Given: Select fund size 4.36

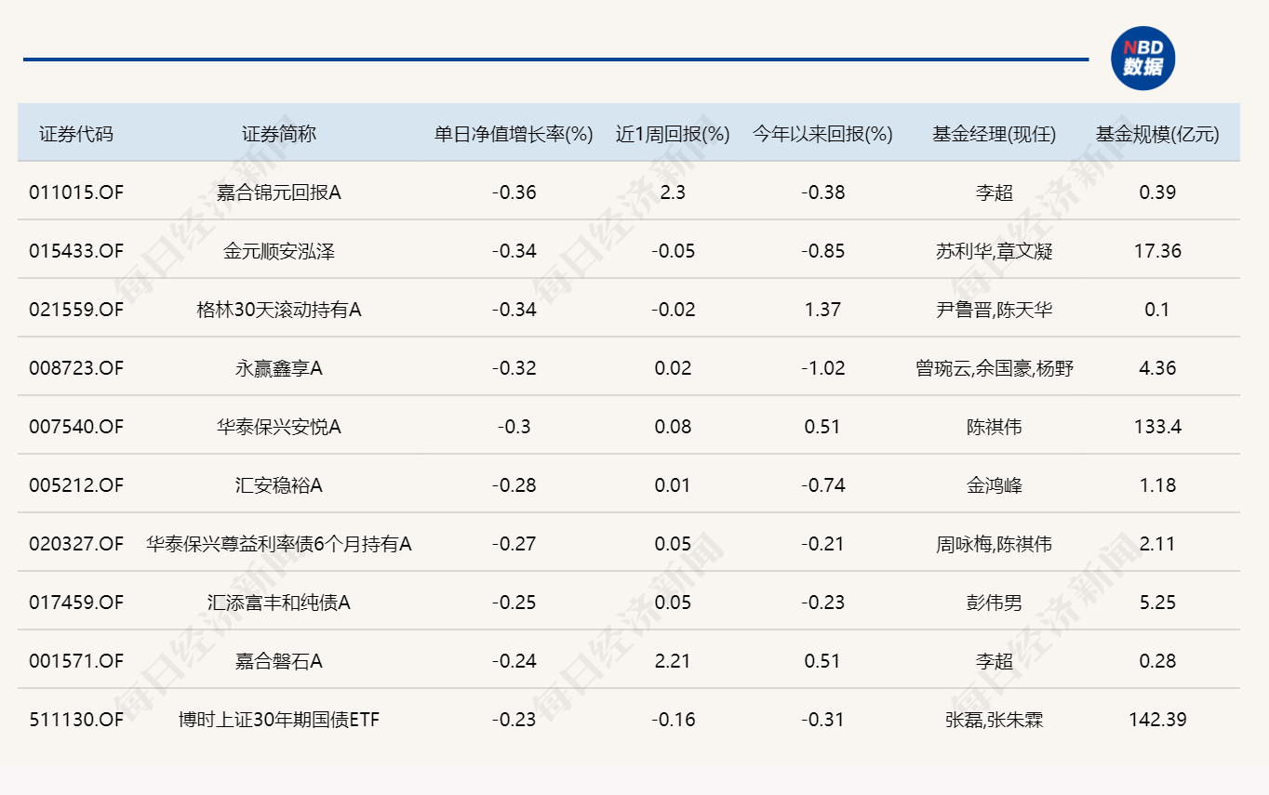Looking at the screenshot, I should tap(1157, 368).
